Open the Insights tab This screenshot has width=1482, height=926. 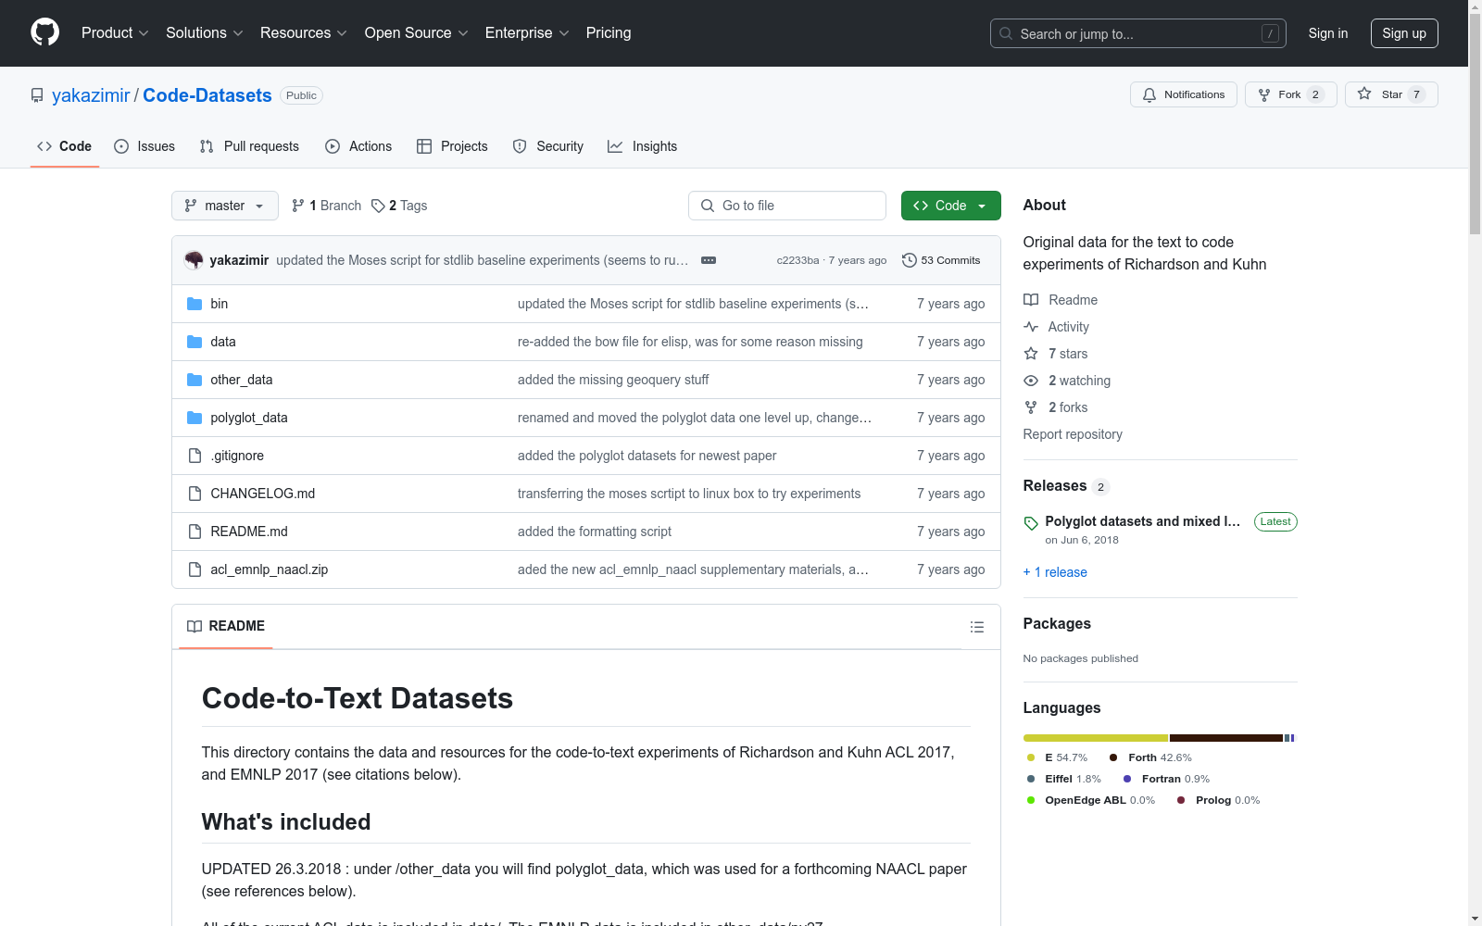[x=643, y=146]
